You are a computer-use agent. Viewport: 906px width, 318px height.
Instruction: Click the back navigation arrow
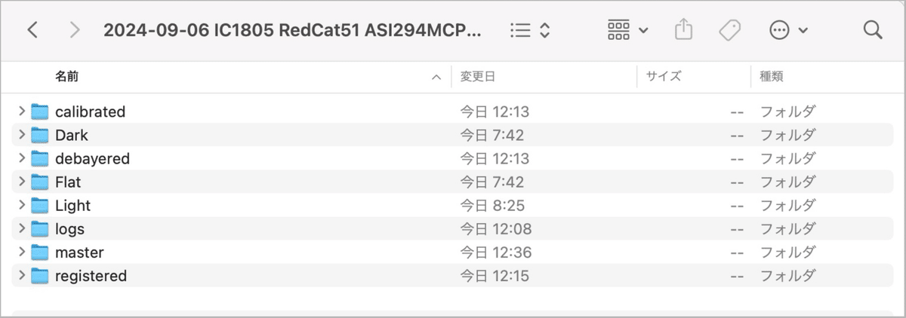(32, 30)
